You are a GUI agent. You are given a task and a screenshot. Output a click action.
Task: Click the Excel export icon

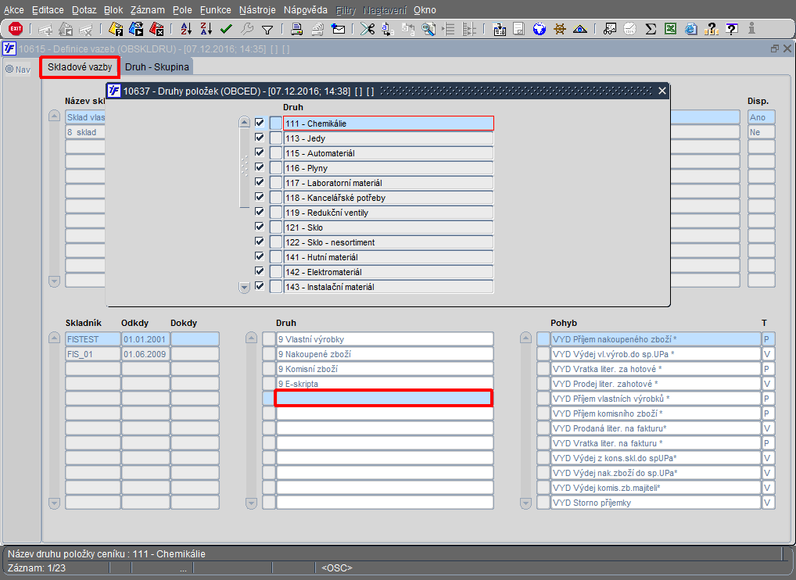click(670, 29)
